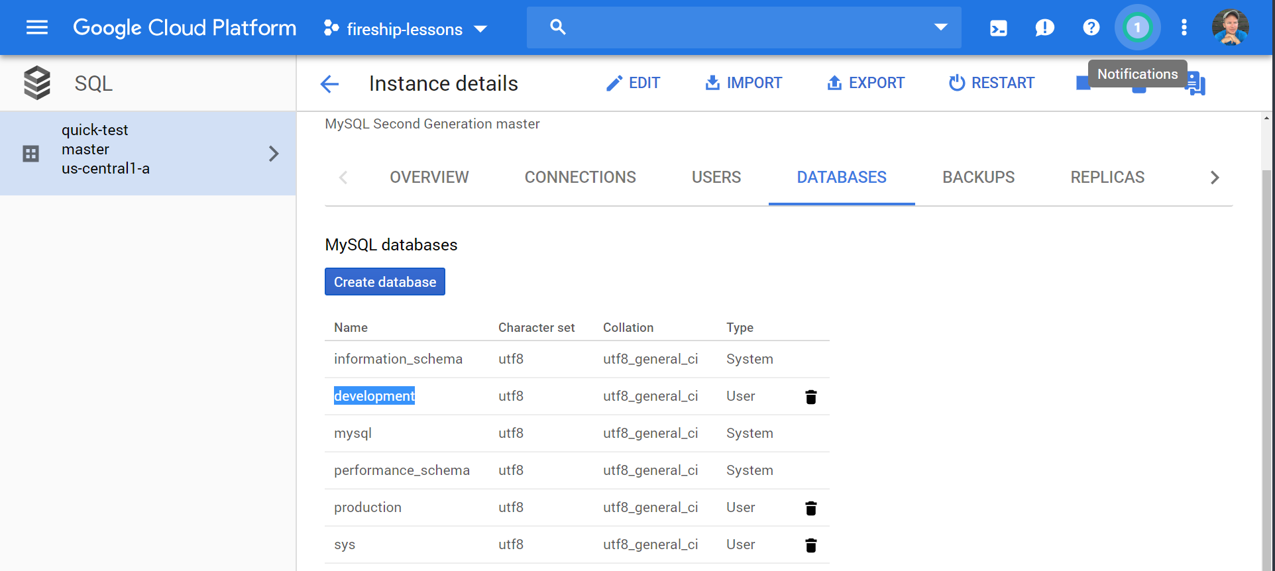Image resolution: width=1275 pixels, height=571 pixels.
Task: Open the main navigation hamburger menu
Action: 37,28
